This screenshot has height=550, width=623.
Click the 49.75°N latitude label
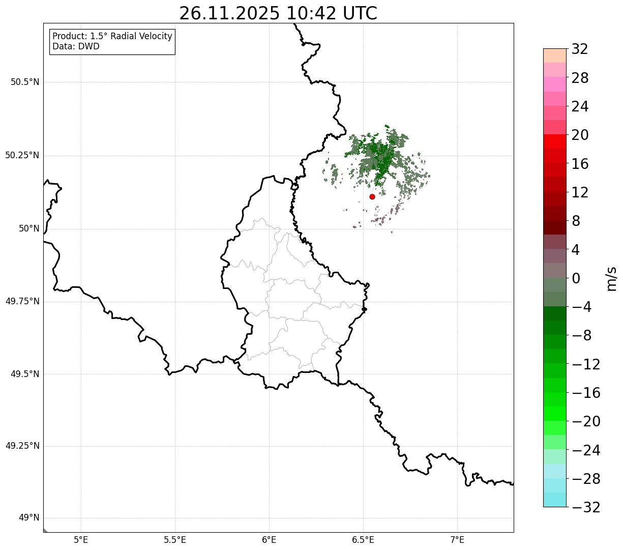pyautogui.click(x=22, y=301)
